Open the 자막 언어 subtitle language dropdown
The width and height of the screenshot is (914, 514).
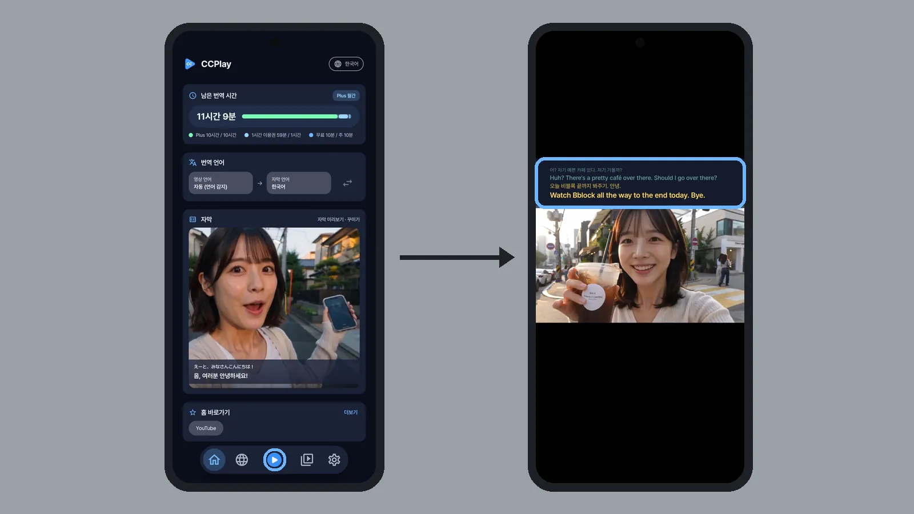click(x=299, y=183)
